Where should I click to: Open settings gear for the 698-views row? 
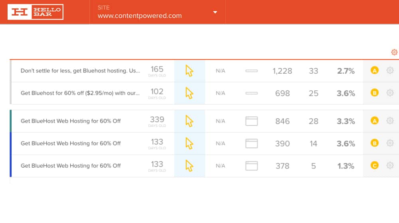(390, 93)
